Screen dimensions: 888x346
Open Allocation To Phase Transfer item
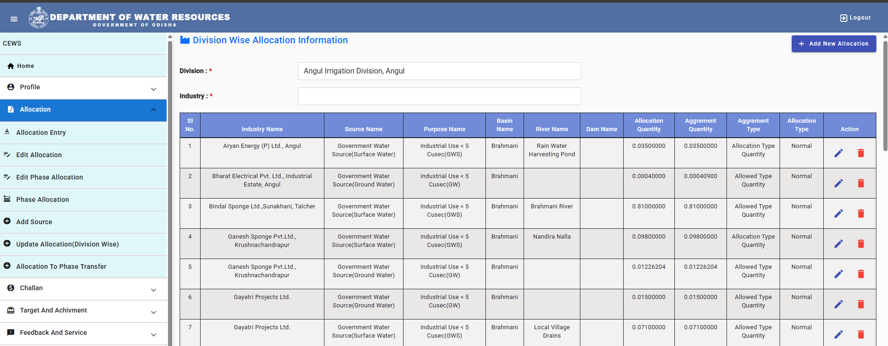[x=83, y=266]
